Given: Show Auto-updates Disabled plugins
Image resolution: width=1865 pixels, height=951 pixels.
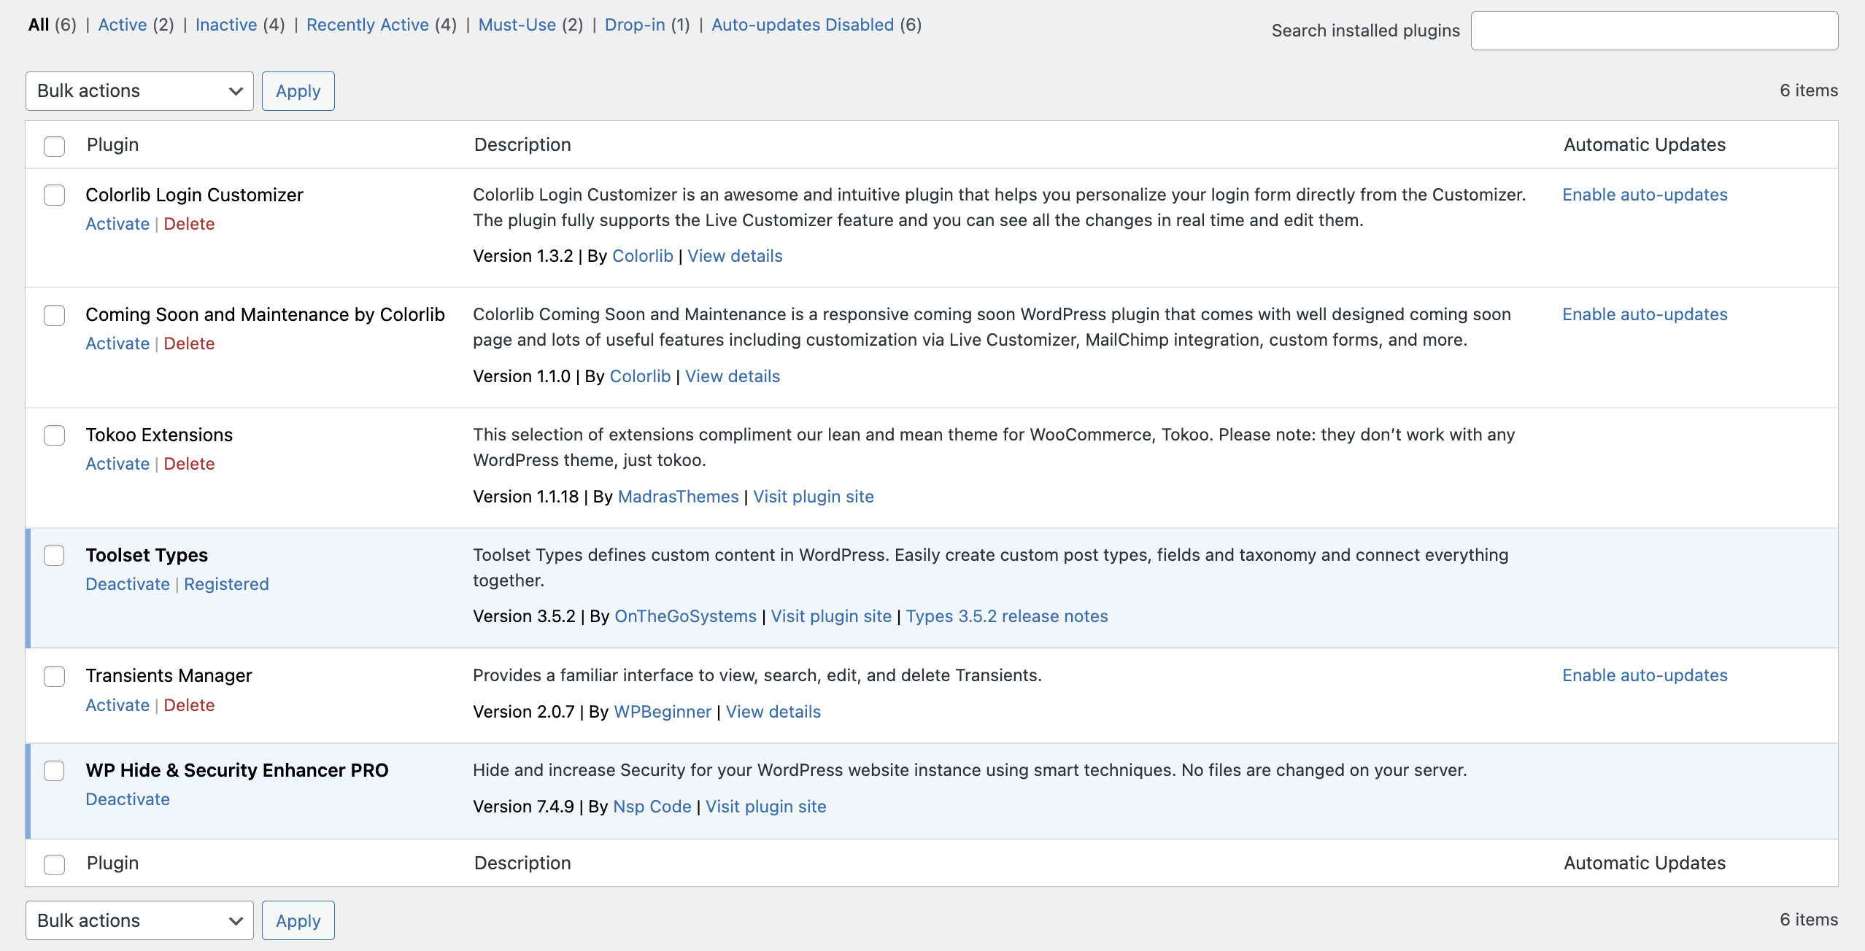Looking at the screenshot, I should pyautogui.click(x=803, y=25).
